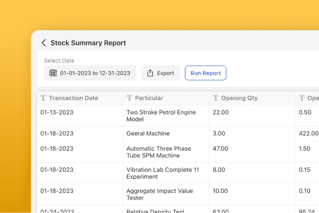This screenshot has height=213, width=319.
Task: Click the Stock Summary Report title
Action: 88,43
